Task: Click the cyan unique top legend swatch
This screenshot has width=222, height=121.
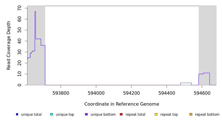Action: tap(52, 114)
